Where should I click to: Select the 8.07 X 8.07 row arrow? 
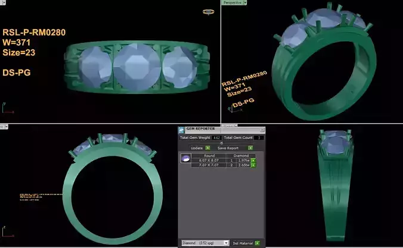(x=253, y=161)
